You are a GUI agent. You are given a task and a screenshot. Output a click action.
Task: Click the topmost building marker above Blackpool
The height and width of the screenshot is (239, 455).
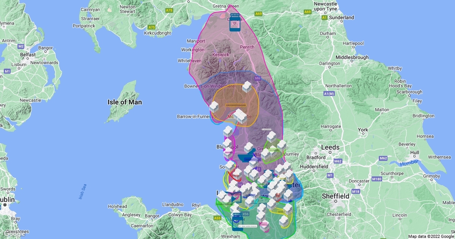228,132
